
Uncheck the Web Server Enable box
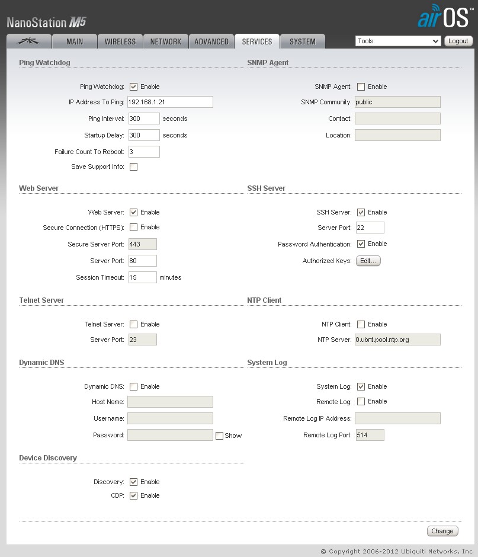click(133, 212)
